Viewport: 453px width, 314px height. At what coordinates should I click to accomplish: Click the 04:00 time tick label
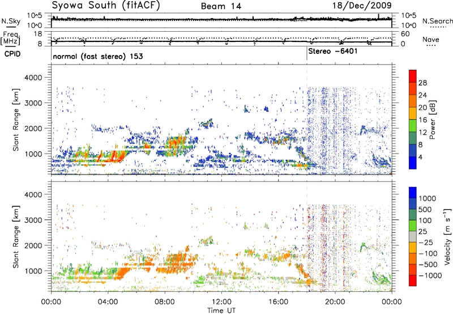point(108,302)
